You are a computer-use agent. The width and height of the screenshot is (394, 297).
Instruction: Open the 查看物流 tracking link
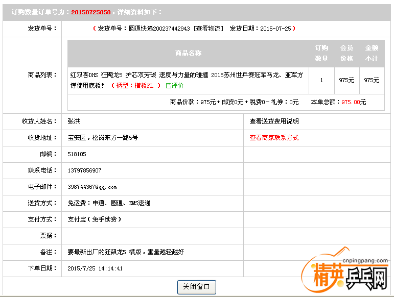pos(208,29)
